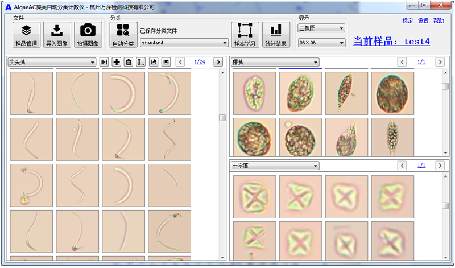This screenshot has width=455, height=268.
Task: Click the plus add icon in left panel
Action: tap(117, 62)
